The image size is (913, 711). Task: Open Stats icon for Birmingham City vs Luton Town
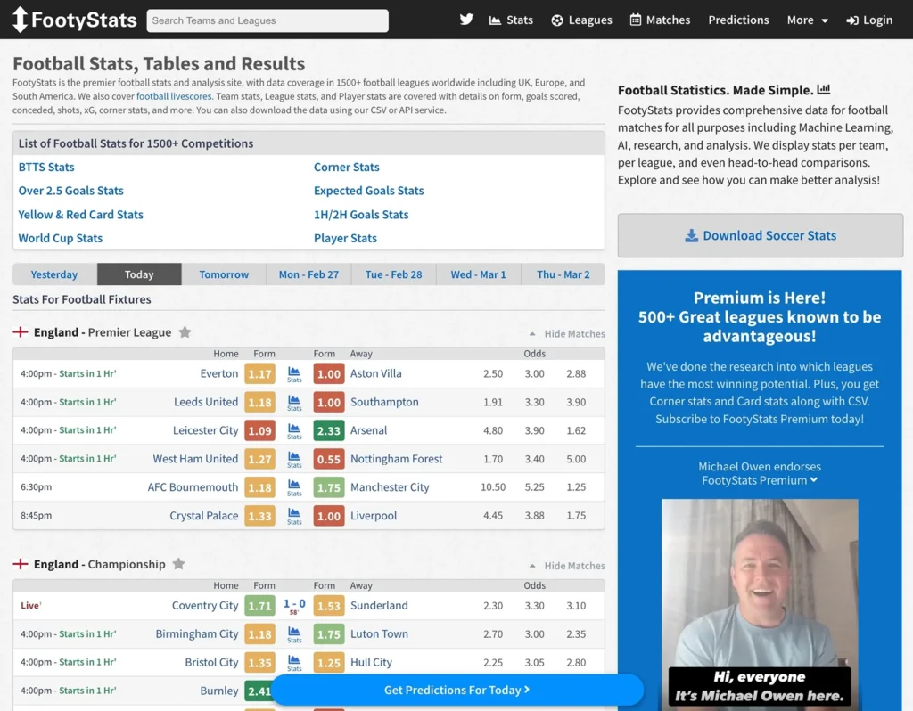pos(294,634)
